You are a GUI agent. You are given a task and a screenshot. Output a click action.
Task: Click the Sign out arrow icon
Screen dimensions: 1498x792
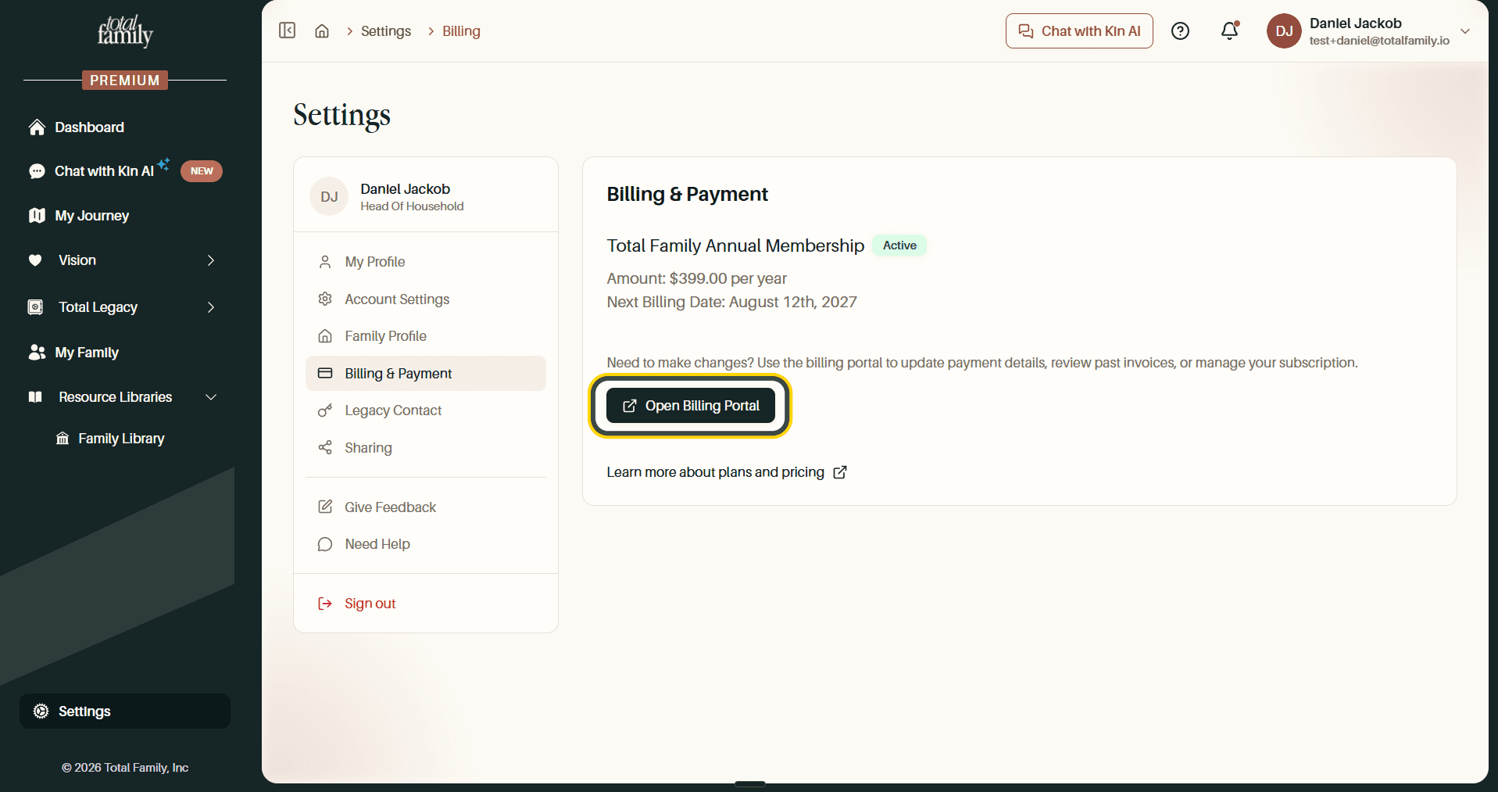pyautogui.click(x=325, y=604)
